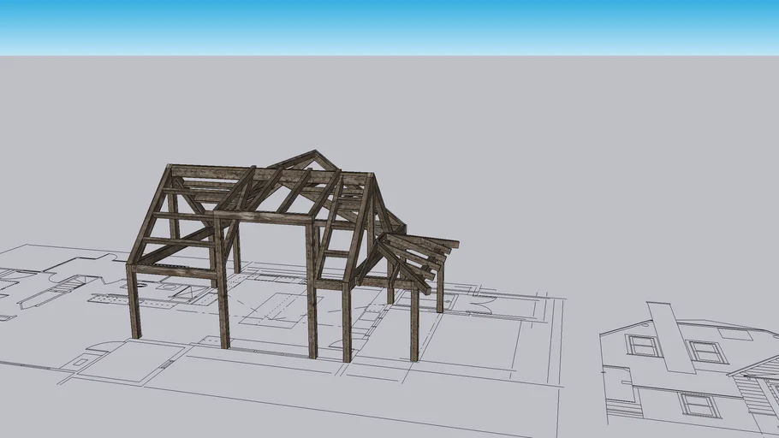Click the chimney on the elevation drawing
The height and width of the screenshot is (438, 779).
coord(671,336)
